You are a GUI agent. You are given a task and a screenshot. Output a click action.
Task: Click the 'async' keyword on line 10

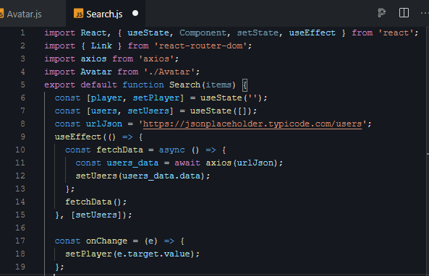pos(172,150)
